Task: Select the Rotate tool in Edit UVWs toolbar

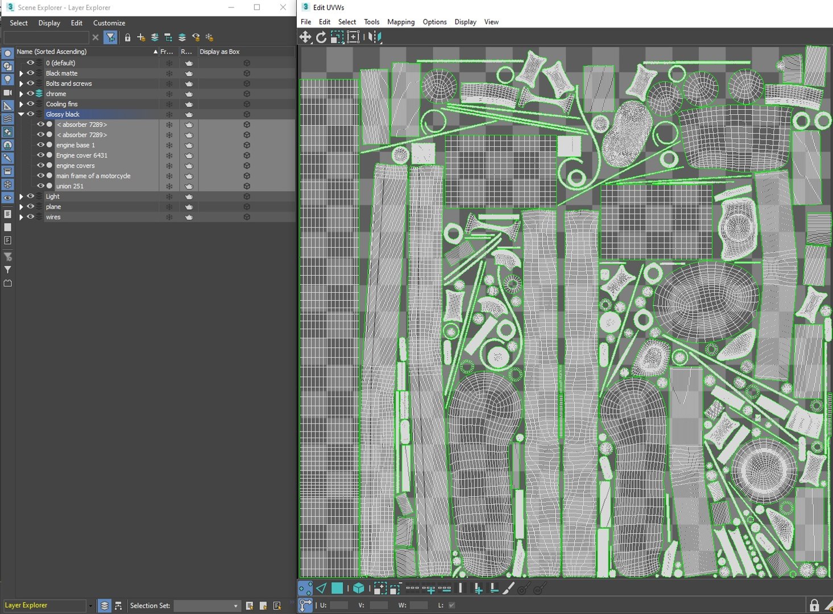Action: pyautogui.click(x=321, y=37)
